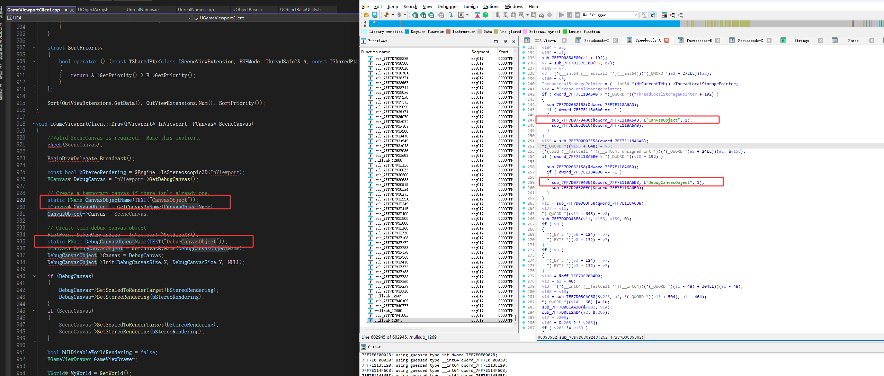884x376 pixels.
Task: Open the Lumina menu
Action: 470,6
